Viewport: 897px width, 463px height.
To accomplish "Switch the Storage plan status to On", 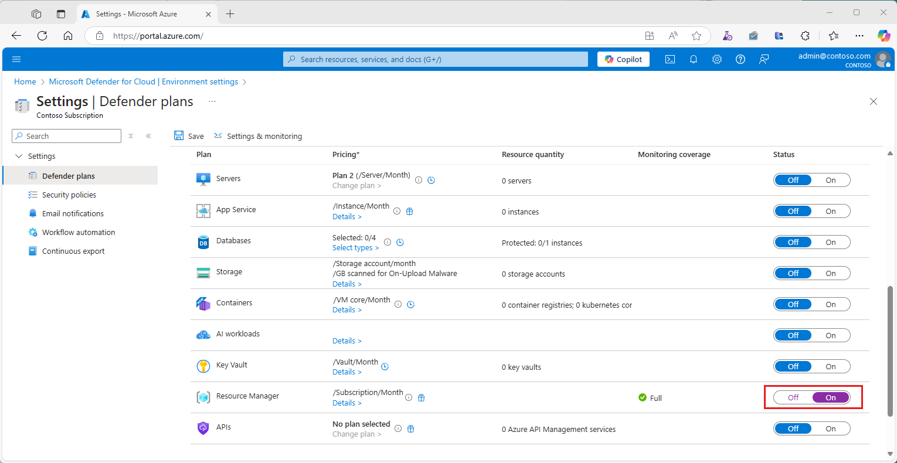I will [x=831, y=273].
